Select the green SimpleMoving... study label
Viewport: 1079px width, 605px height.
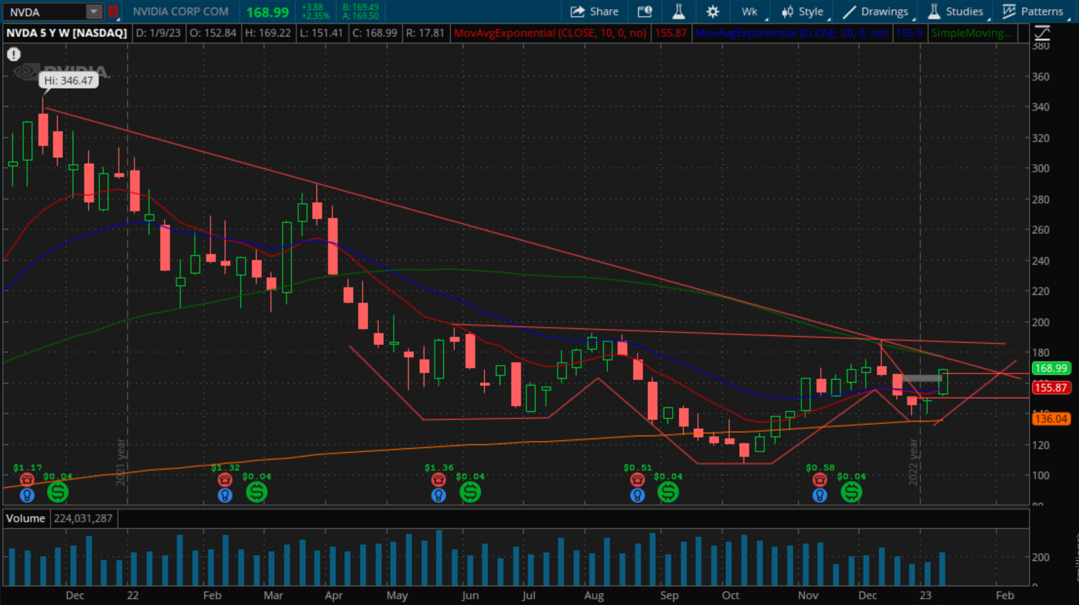(971, 33)
